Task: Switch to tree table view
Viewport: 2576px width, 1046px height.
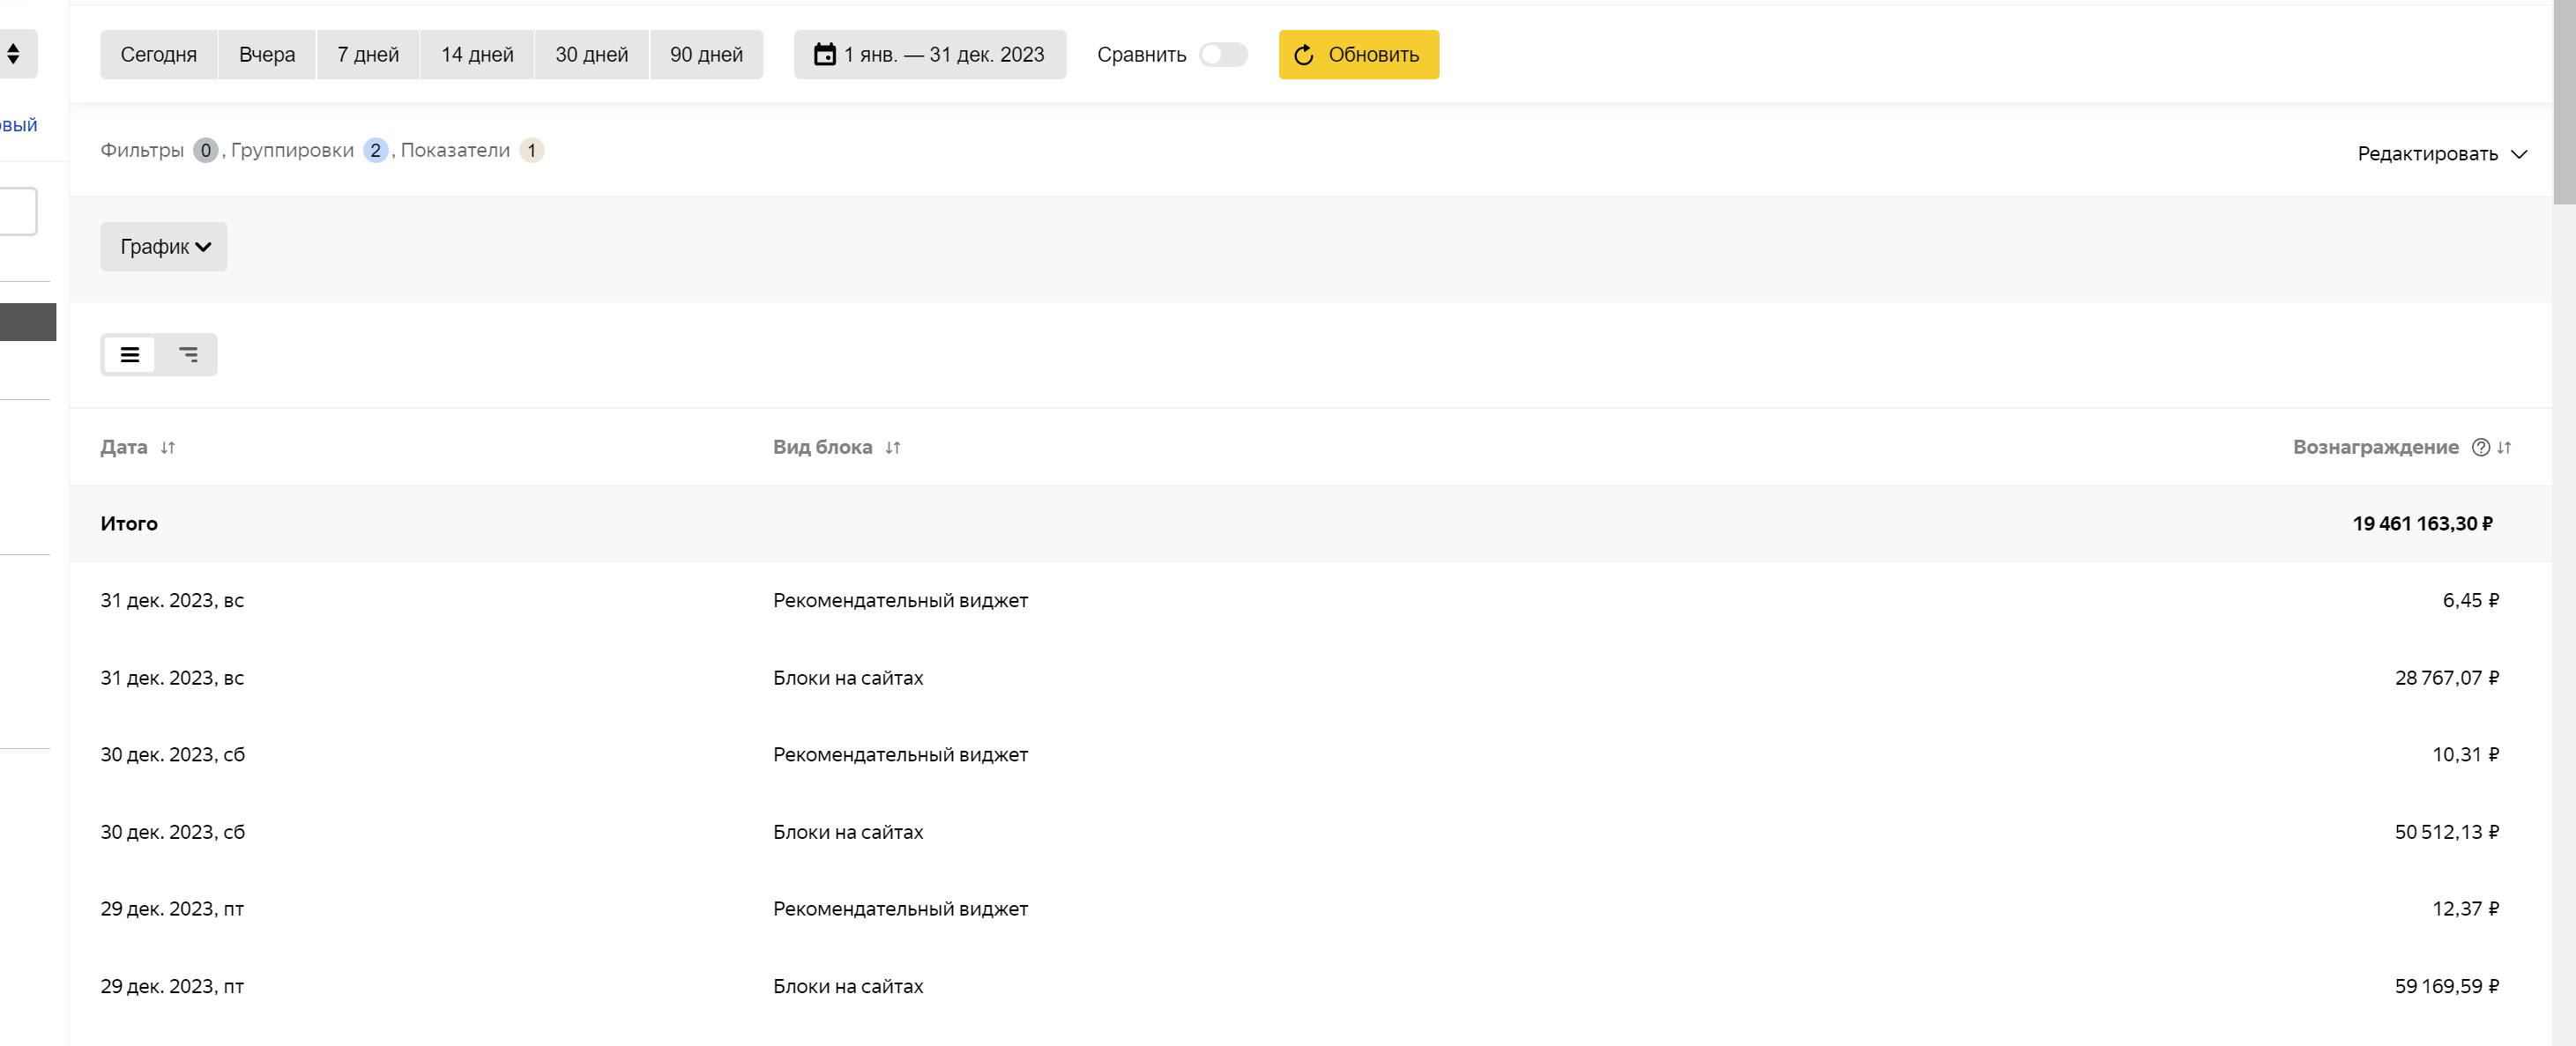Action: coord(188,354)
